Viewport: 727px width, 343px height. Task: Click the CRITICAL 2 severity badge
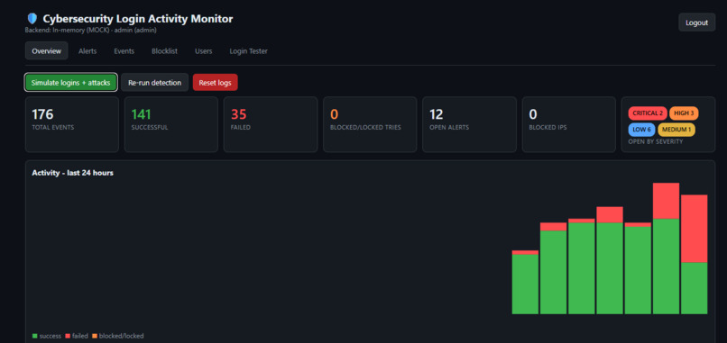(x=648, y=113)
